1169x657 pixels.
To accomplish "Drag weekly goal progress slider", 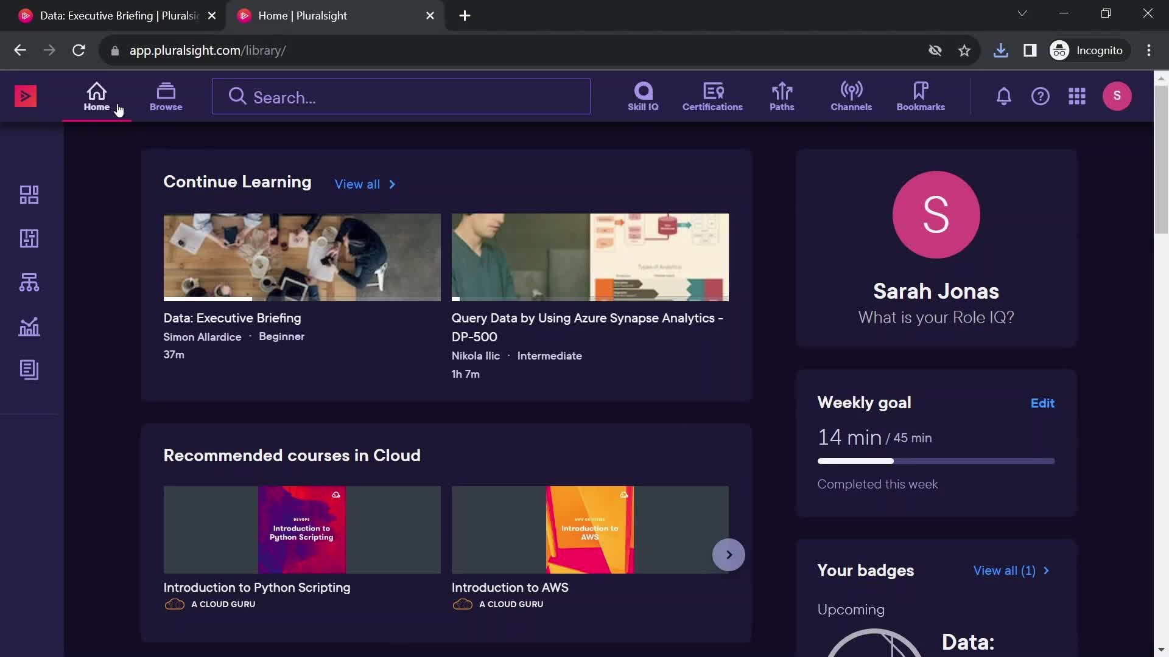I will point(893,460).
